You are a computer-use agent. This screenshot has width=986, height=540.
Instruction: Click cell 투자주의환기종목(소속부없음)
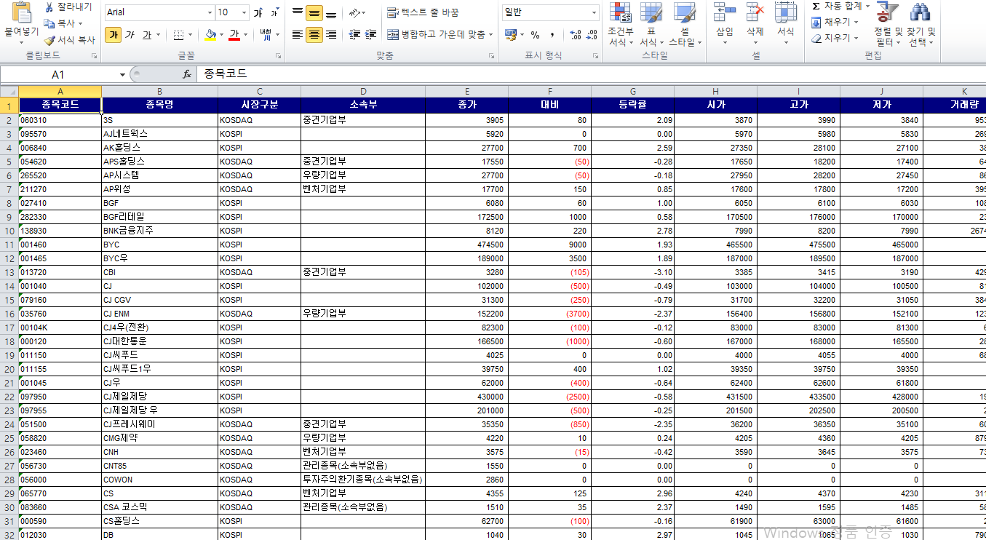pos(362,480)
